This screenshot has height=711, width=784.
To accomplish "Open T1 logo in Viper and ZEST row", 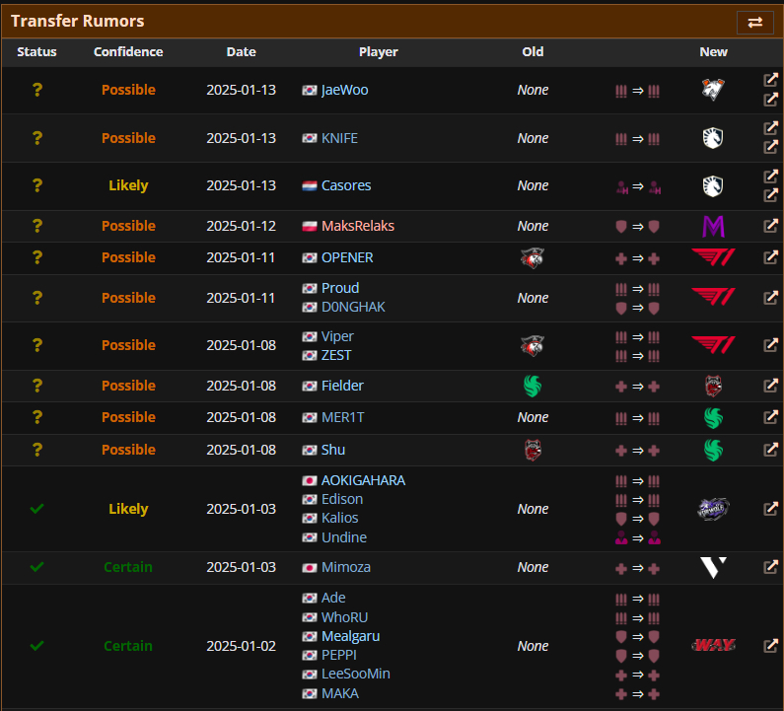I will (714, 345).
